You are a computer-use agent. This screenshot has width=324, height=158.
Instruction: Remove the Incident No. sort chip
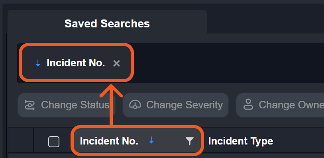click(116, 64)
